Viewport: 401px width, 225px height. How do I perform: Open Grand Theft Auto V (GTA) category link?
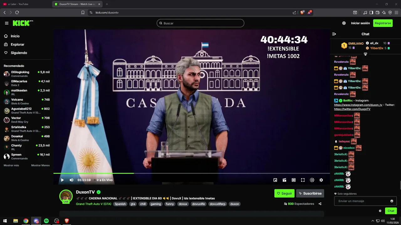(x=93, y=204)
